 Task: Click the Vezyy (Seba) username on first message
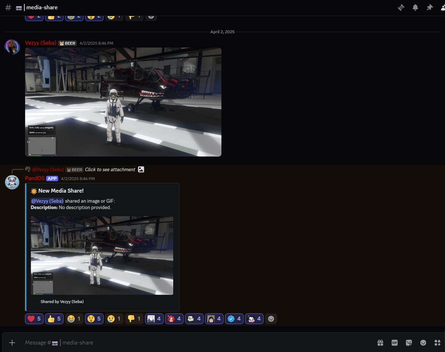click(x=41, y=43)
